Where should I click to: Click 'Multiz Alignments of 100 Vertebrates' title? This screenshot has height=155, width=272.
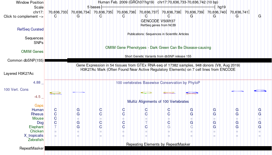[x=158, y=102]
